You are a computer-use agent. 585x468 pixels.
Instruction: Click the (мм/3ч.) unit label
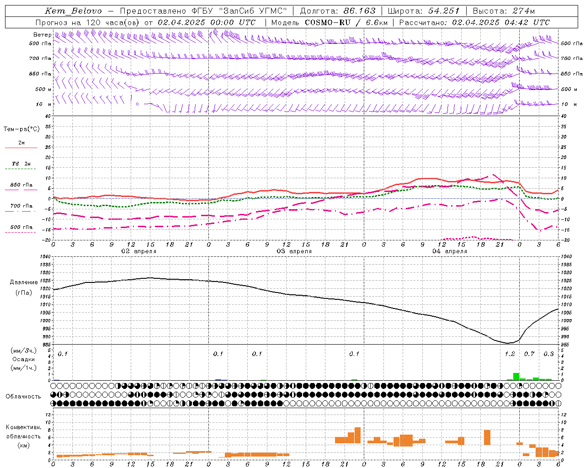(x=23, y=351)
